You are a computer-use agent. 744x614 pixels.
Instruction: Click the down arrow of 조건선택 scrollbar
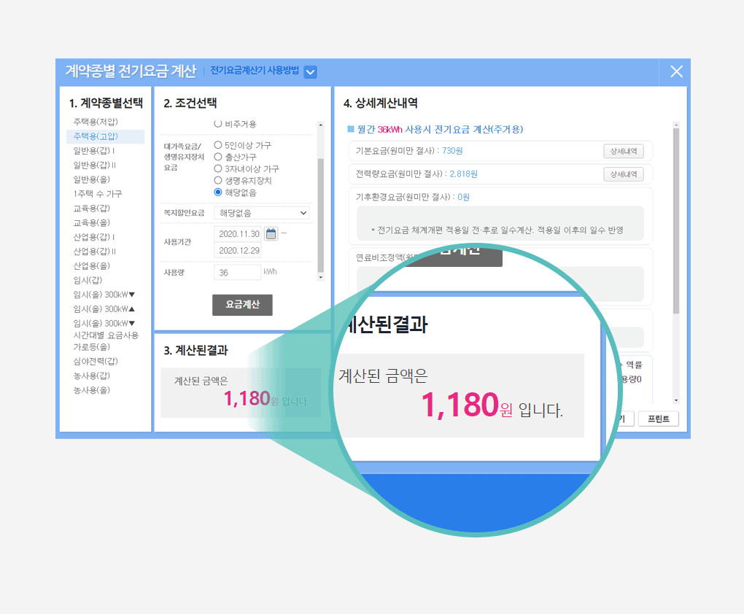click(320, 277)
